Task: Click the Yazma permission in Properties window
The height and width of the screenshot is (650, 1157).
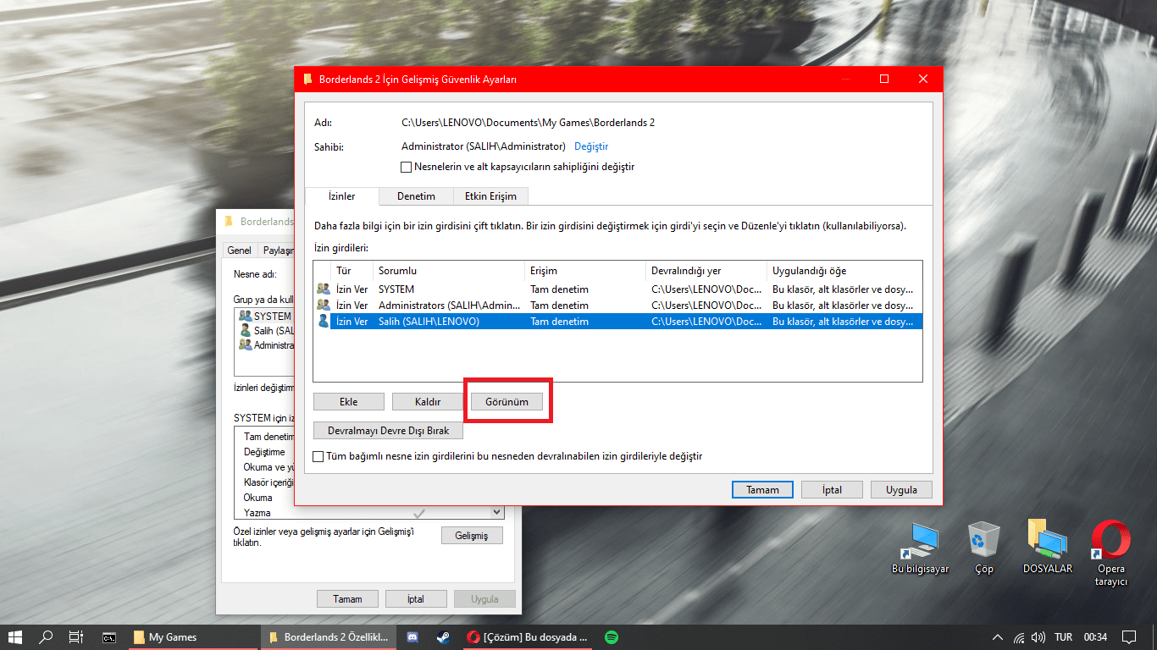Action: 257,513
